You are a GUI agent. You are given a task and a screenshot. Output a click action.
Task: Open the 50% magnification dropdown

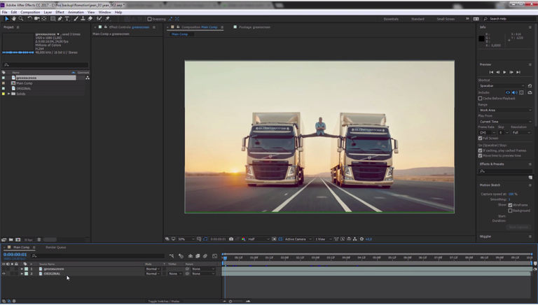pyautogui.click(x=186, y=239)
